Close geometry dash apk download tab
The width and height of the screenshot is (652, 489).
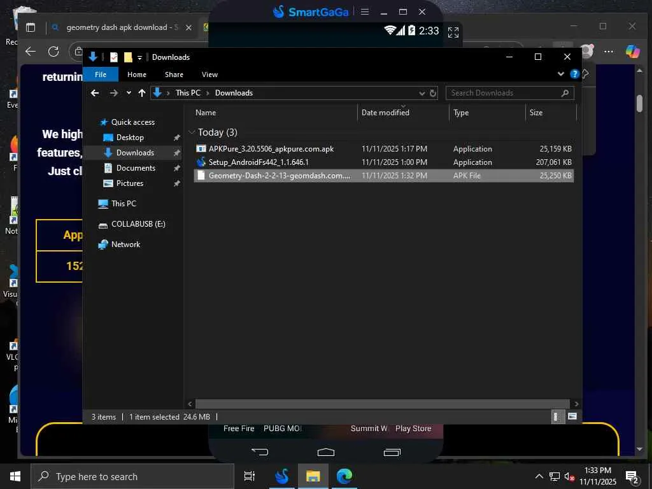(x=188, y=27)
